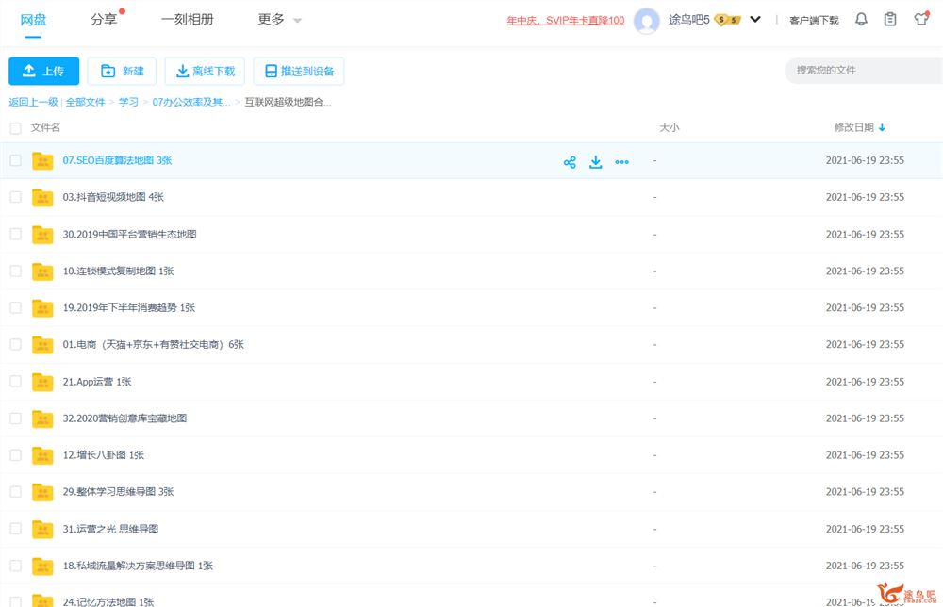Viewport: 943px width, 607px height.
Task: Check the box for 10.连锁模式复制地图
Action: [x=15, y=271]
